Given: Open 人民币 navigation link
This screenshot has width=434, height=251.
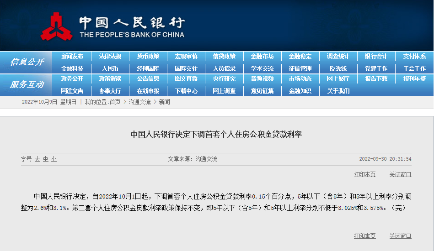Looking at the screenshot, I should pos(110,68).
